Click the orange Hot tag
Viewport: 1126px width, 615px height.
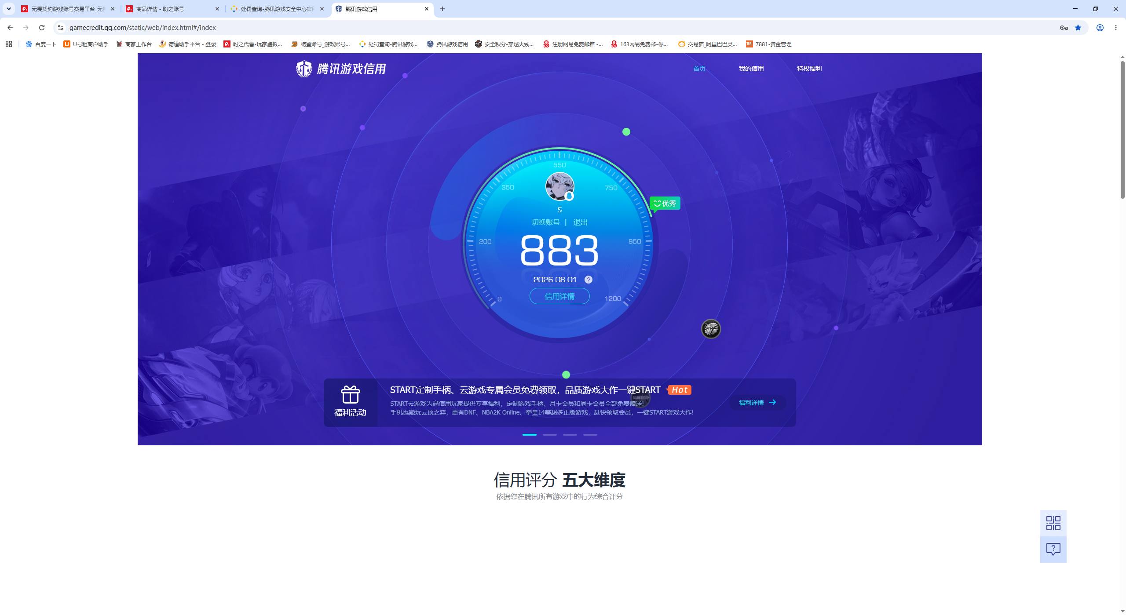pyautogui.click(x=679, y=390)
